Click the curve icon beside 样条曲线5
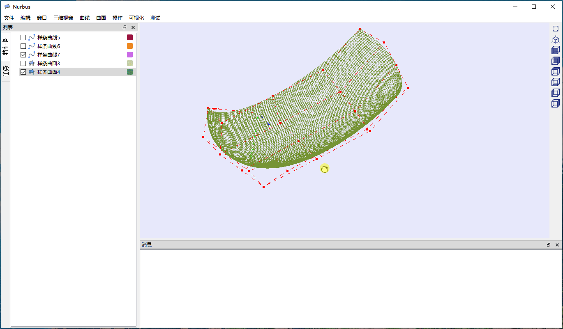 click(x=32, y=37)
